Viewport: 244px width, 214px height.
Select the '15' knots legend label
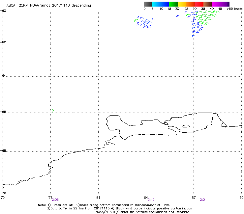point(169,9)
